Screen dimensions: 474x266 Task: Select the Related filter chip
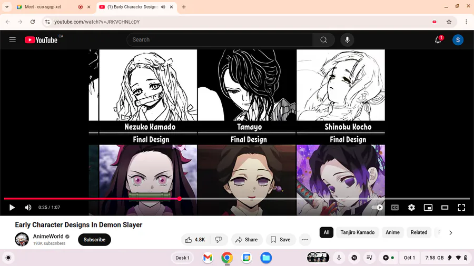[x=419, y=232]
